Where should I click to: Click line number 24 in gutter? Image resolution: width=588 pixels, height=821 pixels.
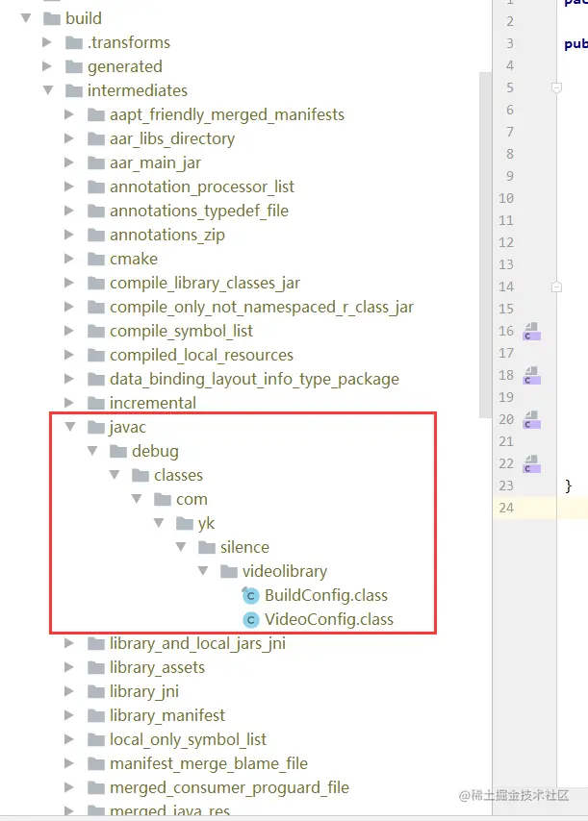pyautogui.click(x=506, y=508)
